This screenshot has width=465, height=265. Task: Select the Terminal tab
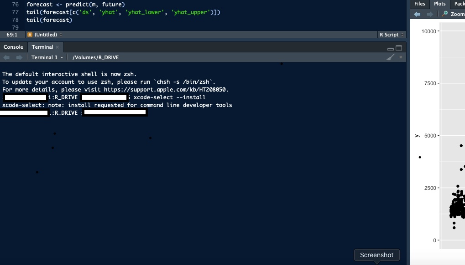42,47
